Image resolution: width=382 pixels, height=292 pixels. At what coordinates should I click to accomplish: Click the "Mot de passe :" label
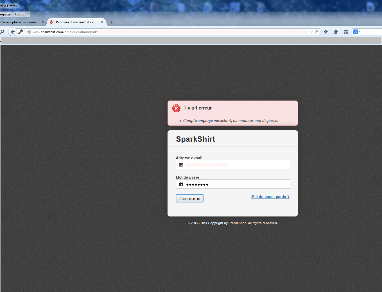(x=189, y=177)
